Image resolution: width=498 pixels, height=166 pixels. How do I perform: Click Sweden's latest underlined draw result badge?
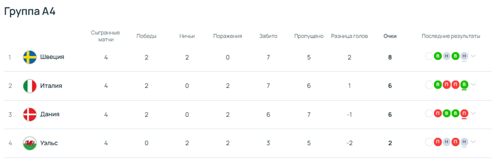click(464, 56)
